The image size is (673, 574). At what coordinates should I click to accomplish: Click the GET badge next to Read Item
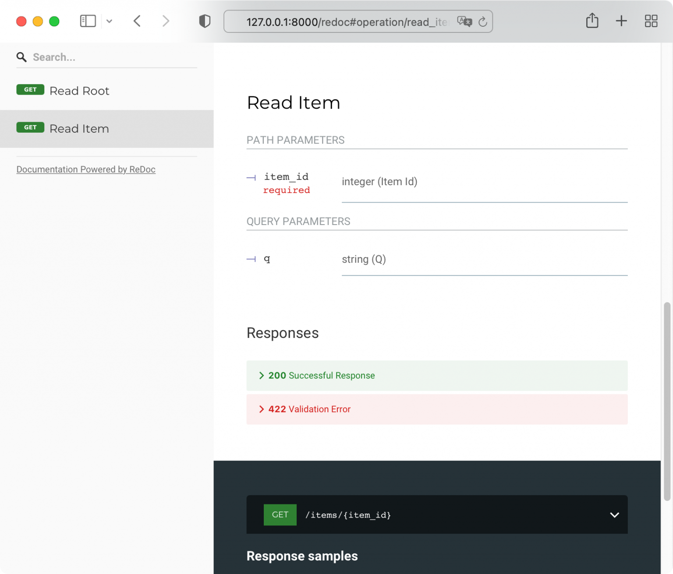pos(30,127)
